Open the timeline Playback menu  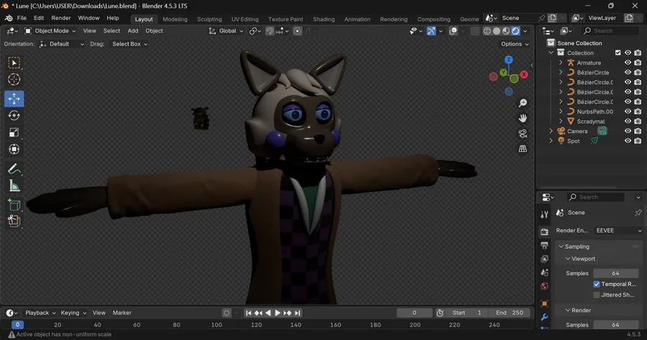40,313
